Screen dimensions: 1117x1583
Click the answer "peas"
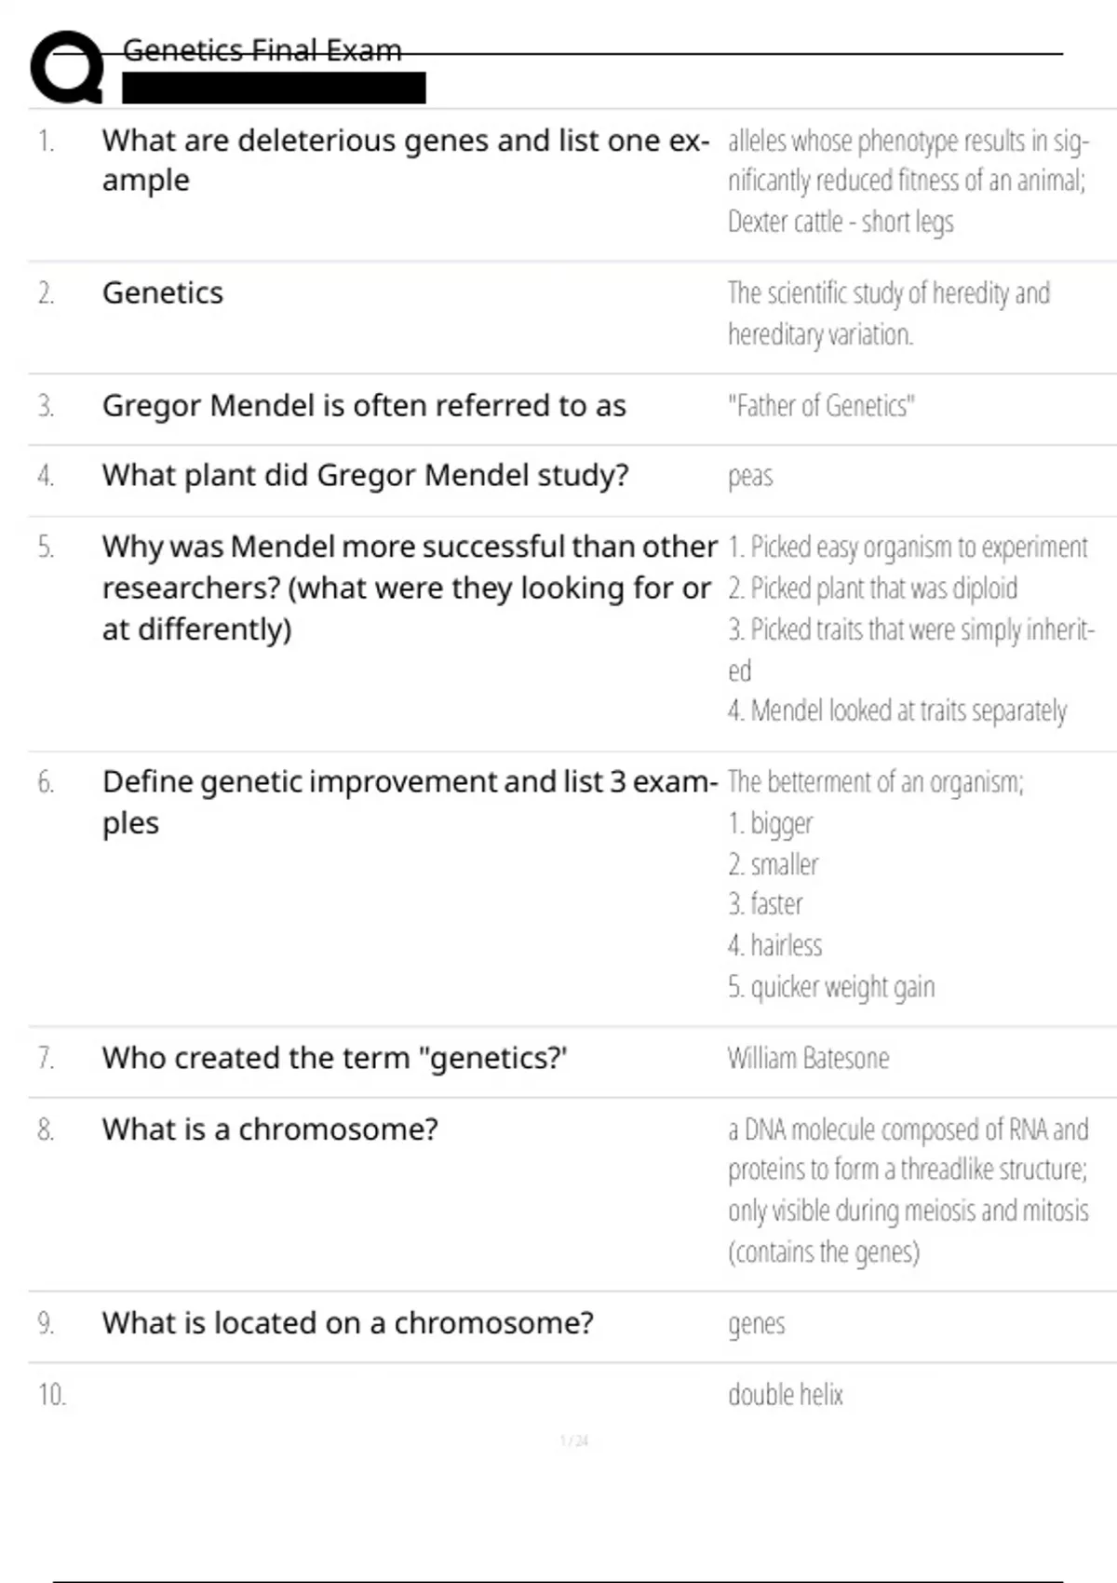pyautogui.click(x=750, y=476)
